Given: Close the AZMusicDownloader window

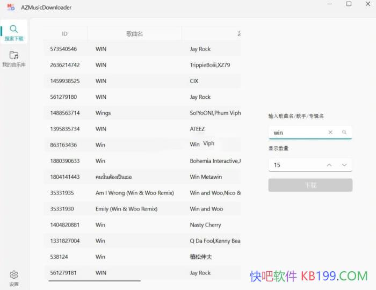Looking at the screenshot, I should pos(368,4).
